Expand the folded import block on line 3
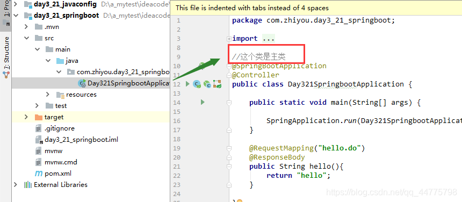This screenshot has width=462, height=202. pyautogui.click(x=229, y=39)
